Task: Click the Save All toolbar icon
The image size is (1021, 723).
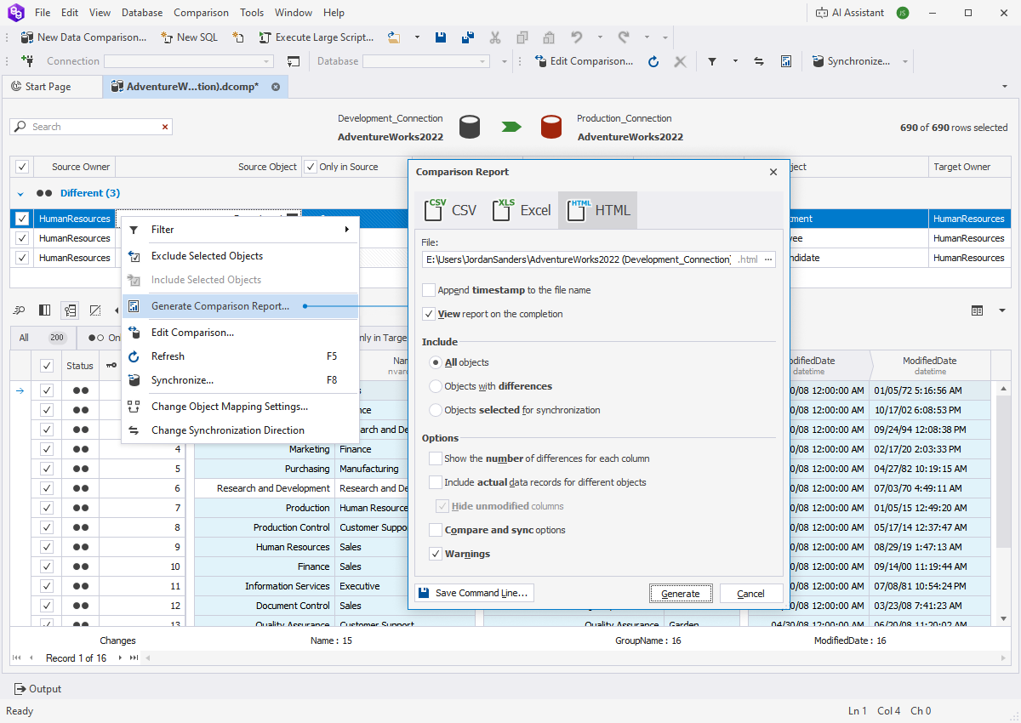Action: tap(467, 37)
